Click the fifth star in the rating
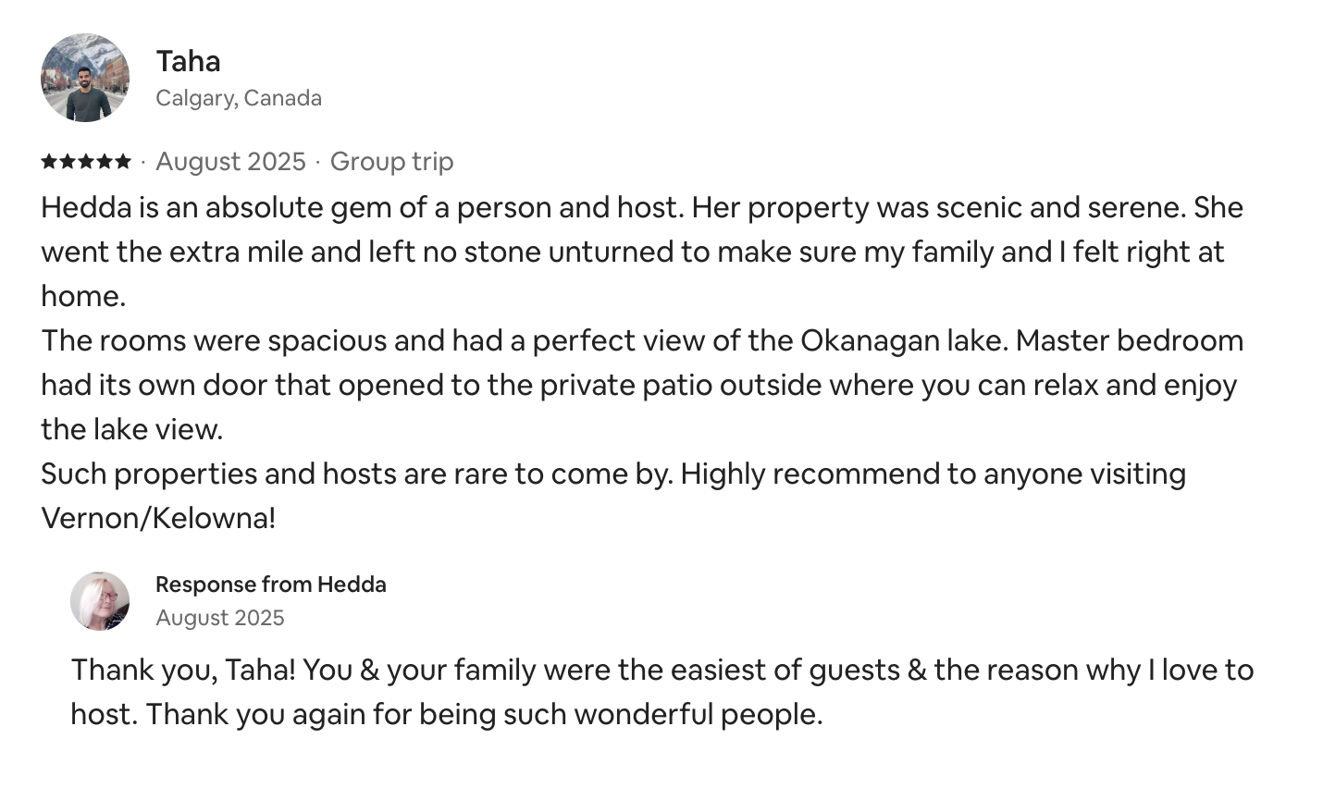Viewport: 1323px width, 788px height. [123, 162]
